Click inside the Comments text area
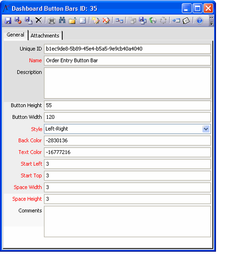Viewport: 246px width, 255px height. (127, 222)
